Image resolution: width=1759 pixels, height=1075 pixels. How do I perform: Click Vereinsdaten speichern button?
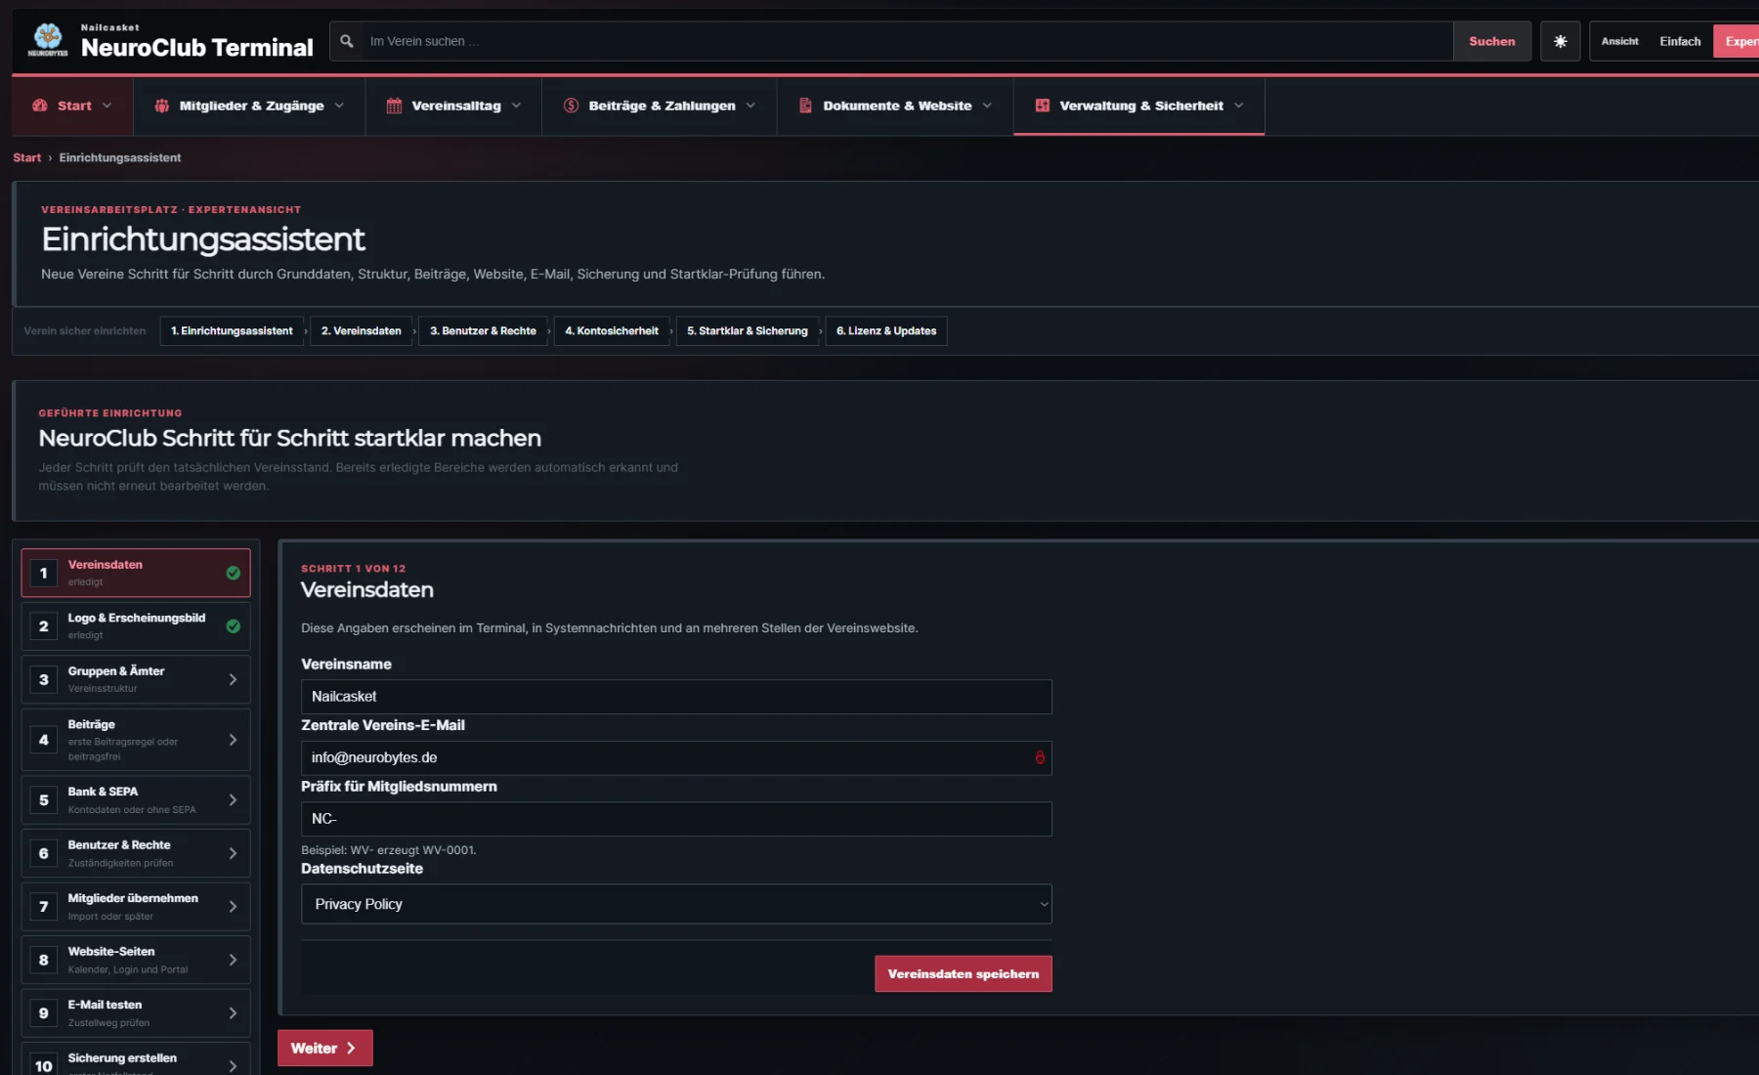[x=963, y=973]
